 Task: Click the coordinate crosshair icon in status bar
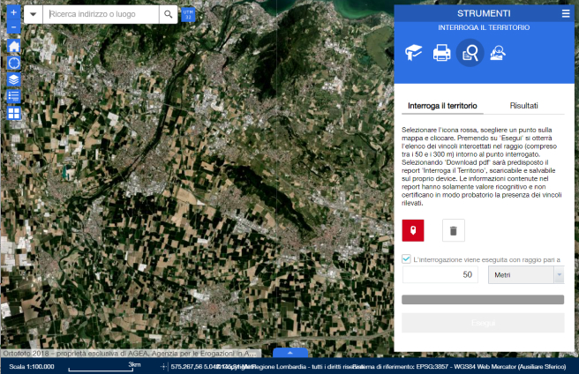click(163, 367)
